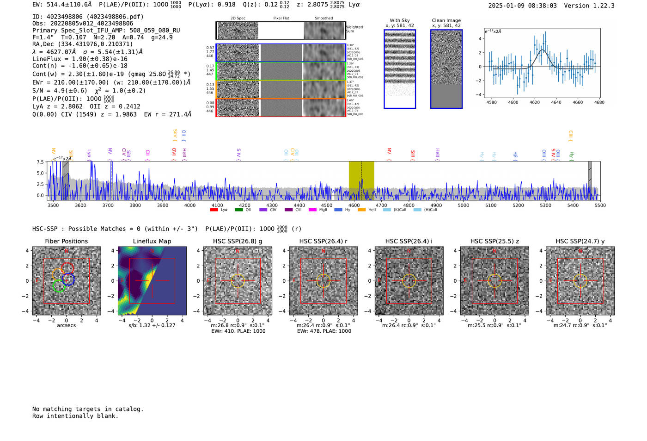
Task: Click the 2025-01-09 08:38:03 timestamp
Action: click(x=523, y=6)
